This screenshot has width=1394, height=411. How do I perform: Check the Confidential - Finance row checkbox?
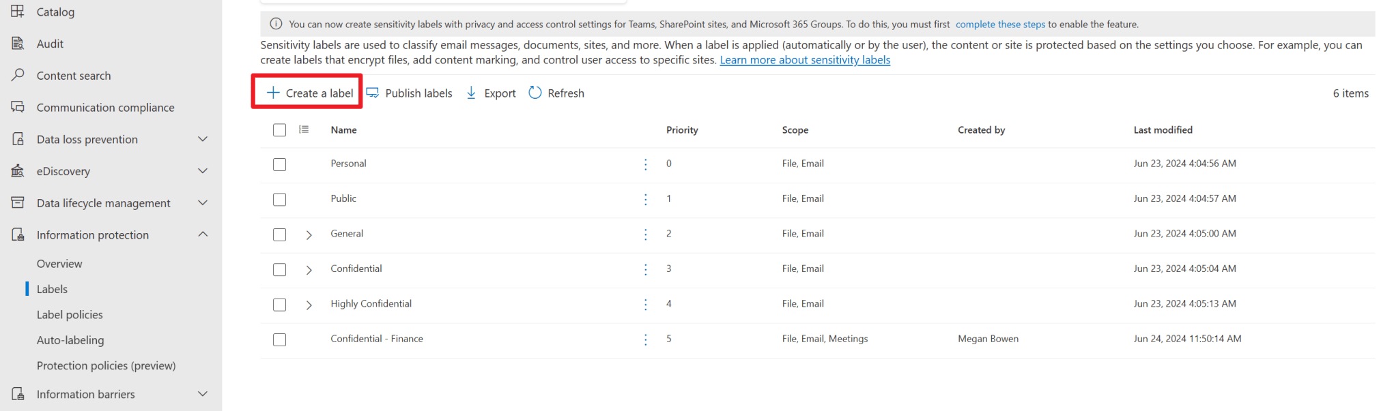tap(279, 339)
